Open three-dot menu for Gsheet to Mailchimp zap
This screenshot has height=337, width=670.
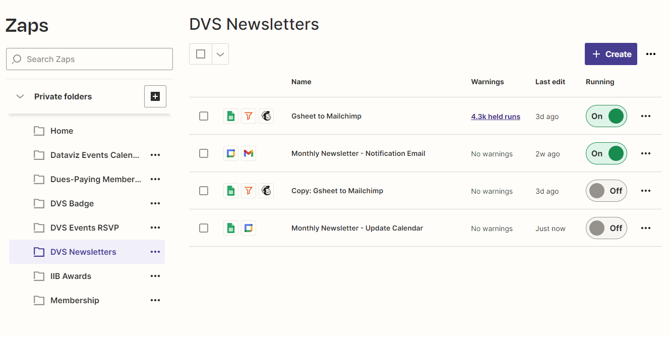tap(646, 116)
